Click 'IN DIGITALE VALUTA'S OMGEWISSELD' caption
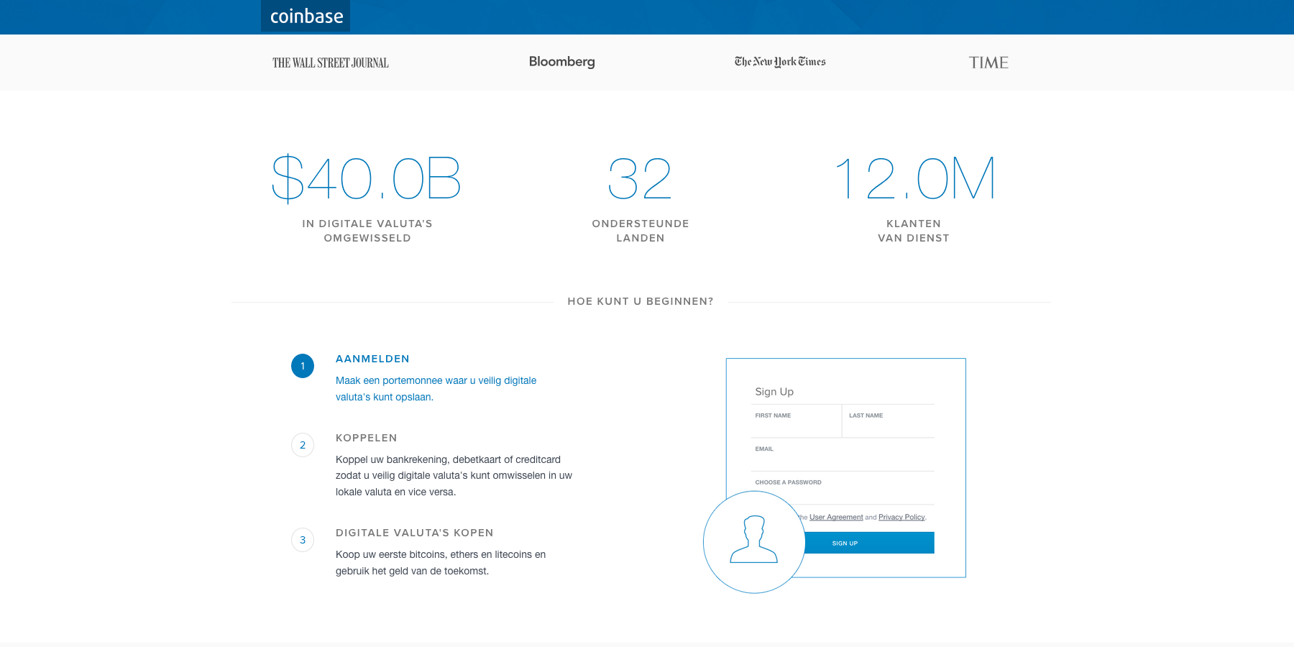Viewport: 1294px width, 647px height. pos(367,231)
